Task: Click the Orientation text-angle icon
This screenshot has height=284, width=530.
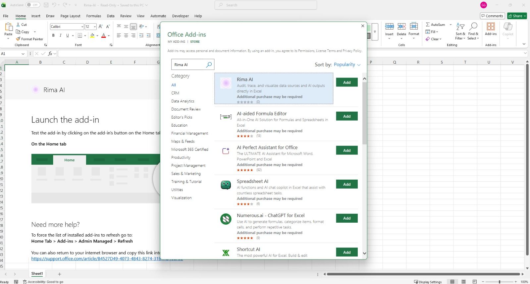Action: pos(142,27)
